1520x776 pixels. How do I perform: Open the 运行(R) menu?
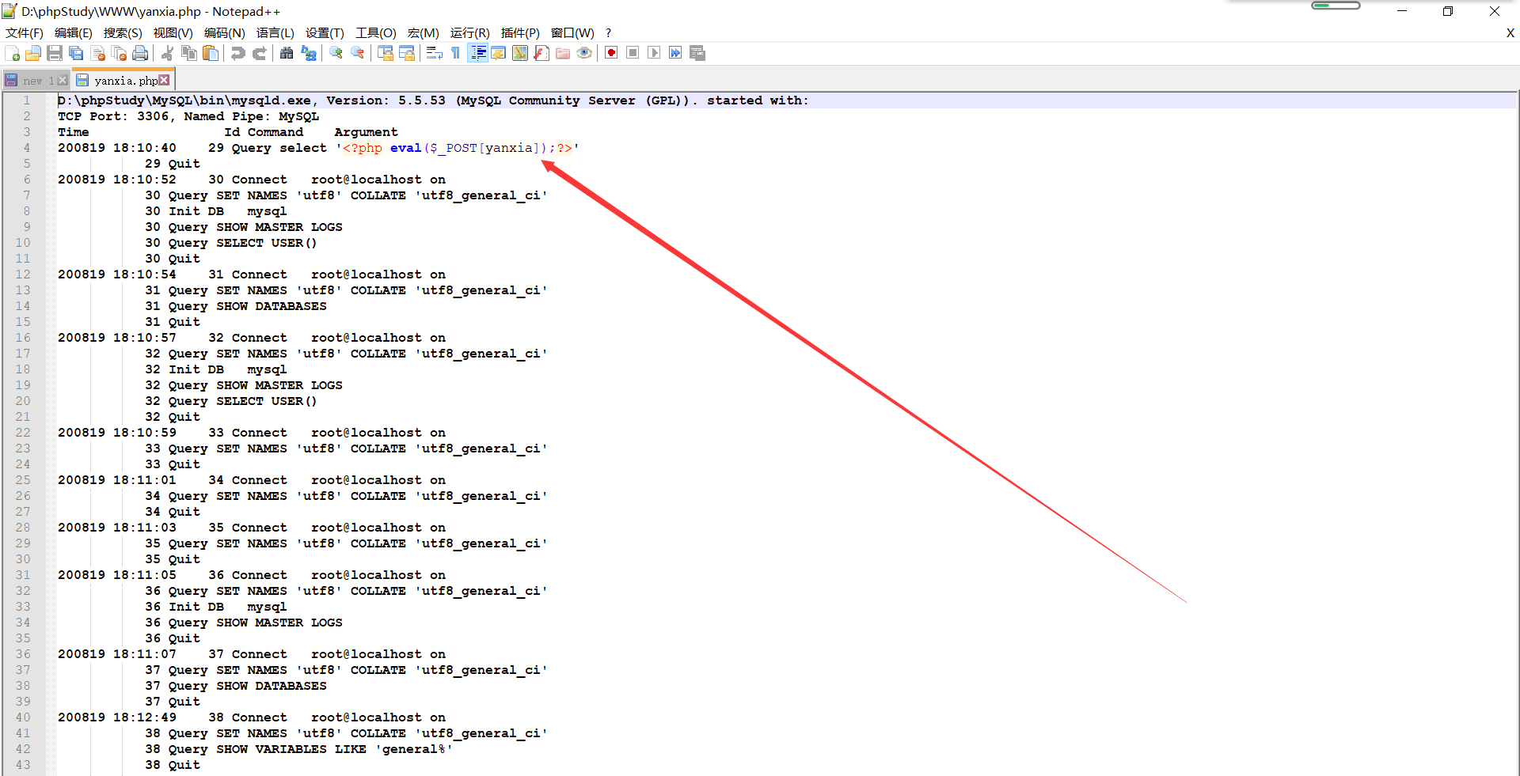pyautogui.click(x=469, y=32)
